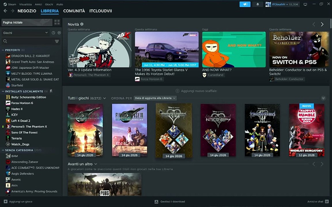Open the ITCLOUDVII profile tab

pyautogui.click(x=101, y=11)
